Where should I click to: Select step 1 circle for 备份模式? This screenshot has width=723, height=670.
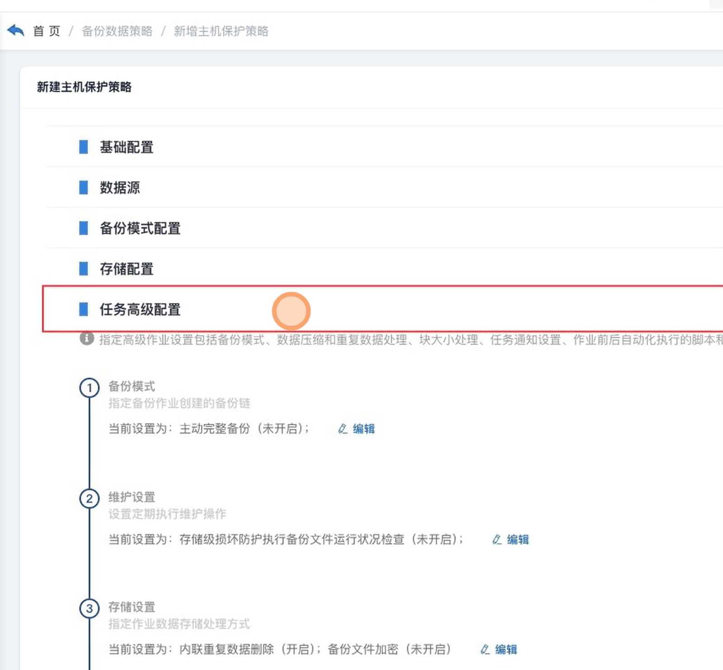[89, 388]
